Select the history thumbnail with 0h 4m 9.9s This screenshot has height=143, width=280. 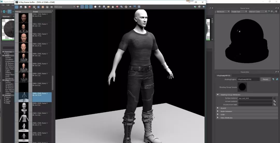pos(24,107)
